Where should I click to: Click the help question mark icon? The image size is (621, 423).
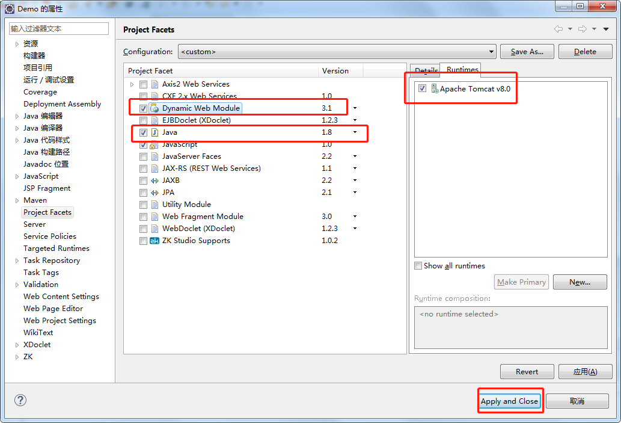pos(20,400)
